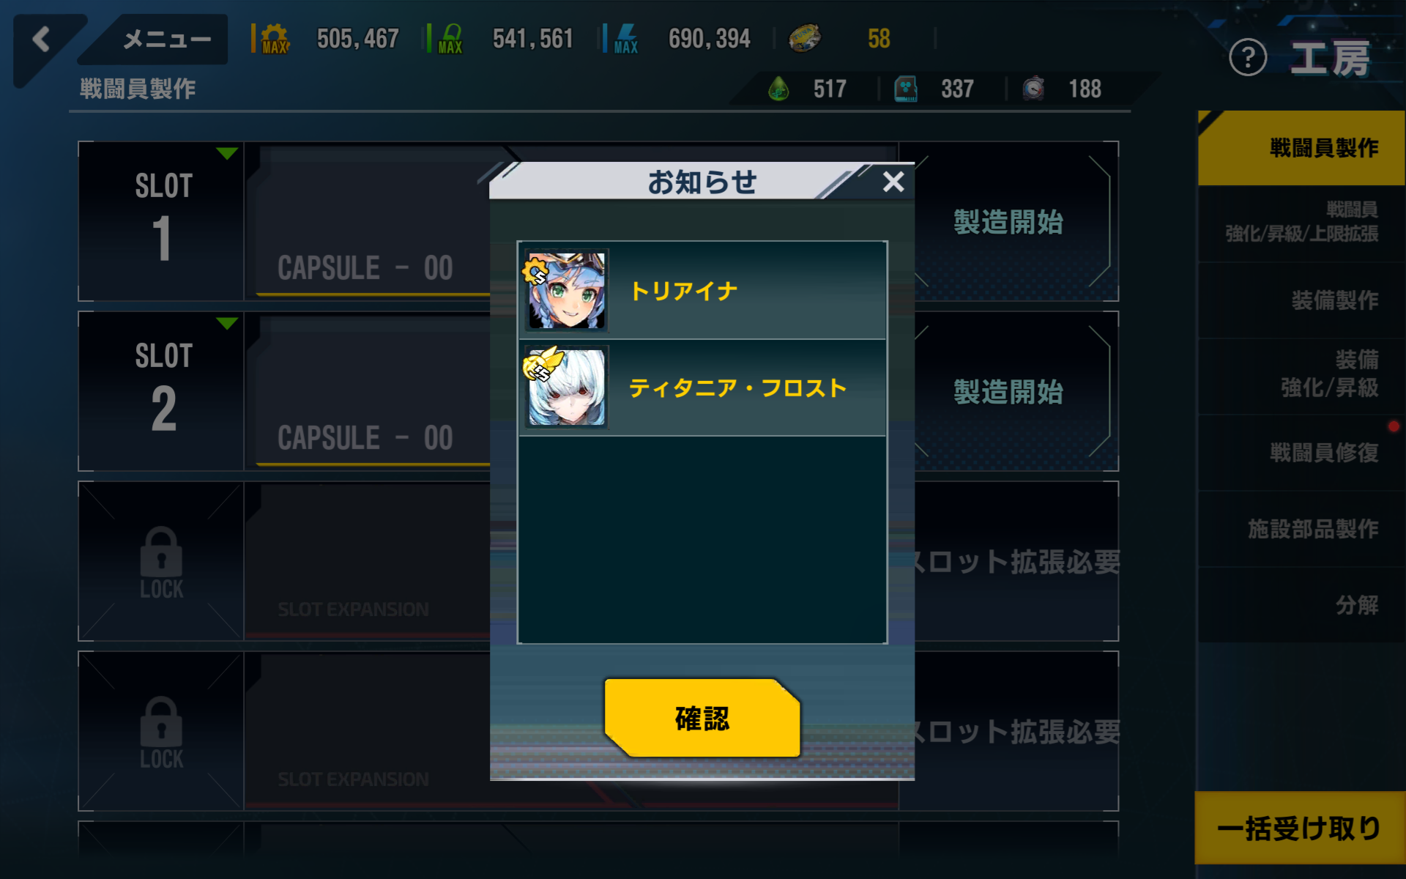Tap the advanced module chip icon

coord(906,89)
